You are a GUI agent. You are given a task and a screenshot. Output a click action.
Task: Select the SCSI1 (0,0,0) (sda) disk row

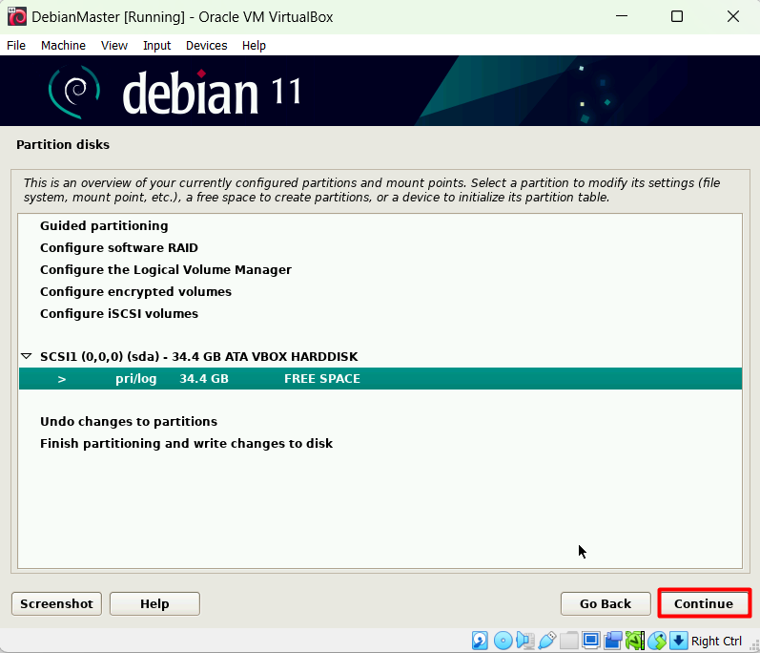(380, 357)
